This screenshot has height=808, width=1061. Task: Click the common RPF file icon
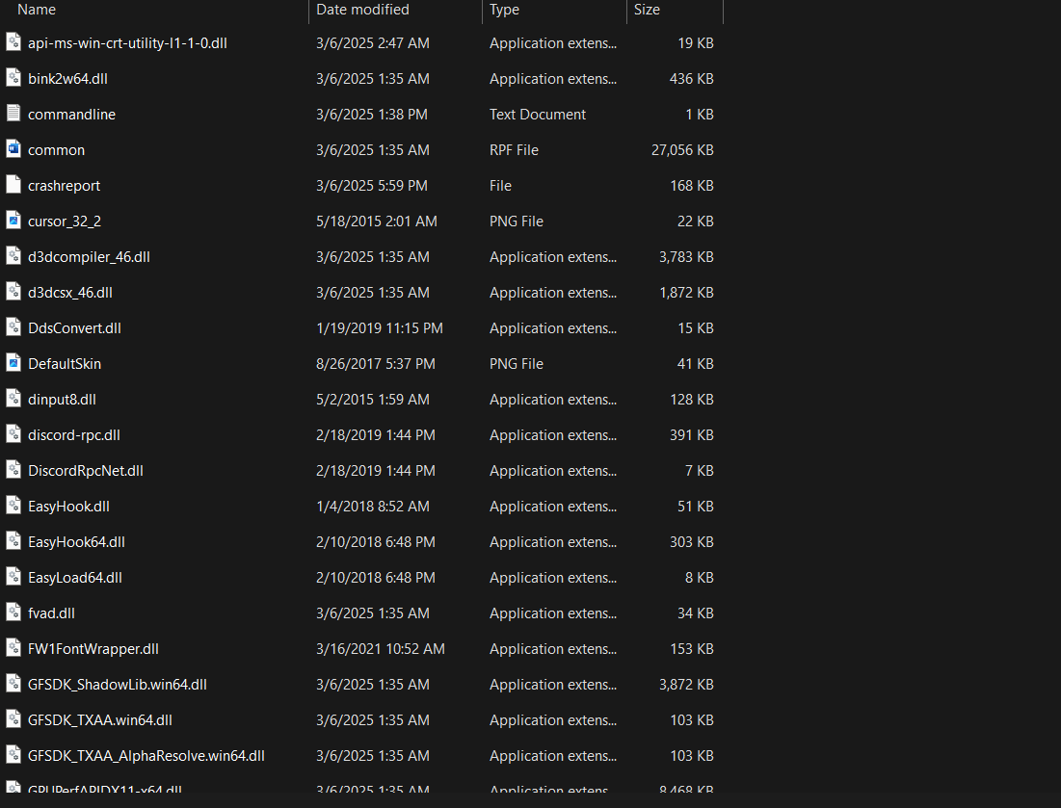(13, 149)
